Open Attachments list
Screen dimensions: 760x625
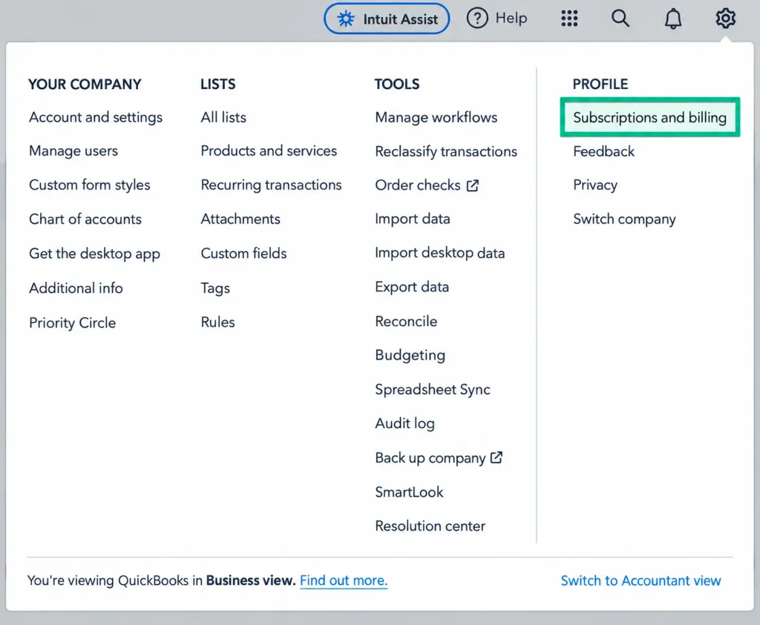(240, 219)
